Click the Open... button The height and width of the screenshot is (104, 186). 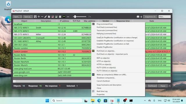point(17,17)
